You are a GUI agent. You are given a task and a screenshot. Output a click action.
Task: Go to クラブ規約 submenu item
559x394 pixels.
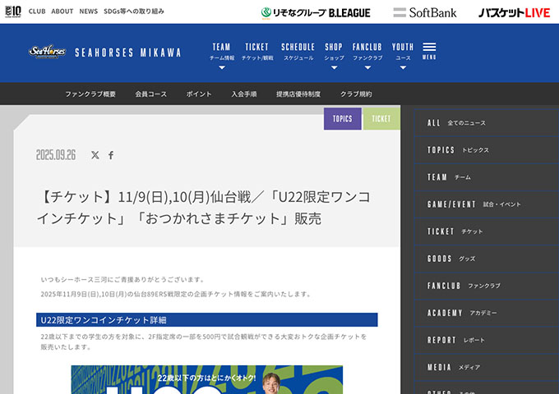356,94
